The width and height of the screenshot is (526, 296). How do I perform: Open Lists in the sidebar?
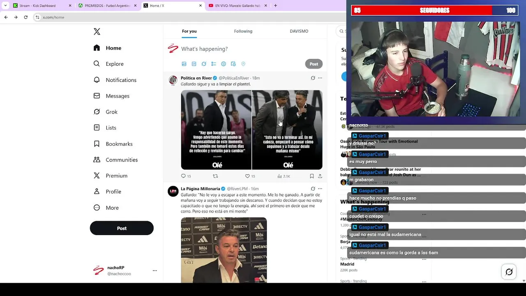click(x=105, y=128)
